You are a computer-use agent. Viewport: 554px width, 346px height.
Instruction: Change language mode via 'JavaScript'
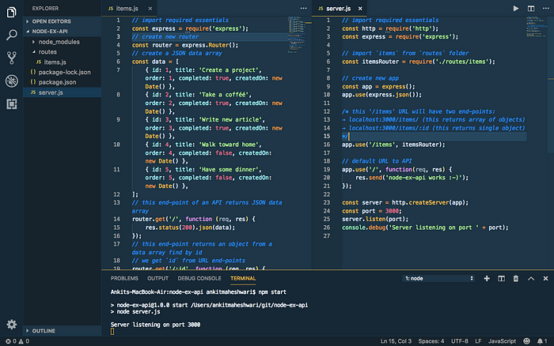coord(502,341)
